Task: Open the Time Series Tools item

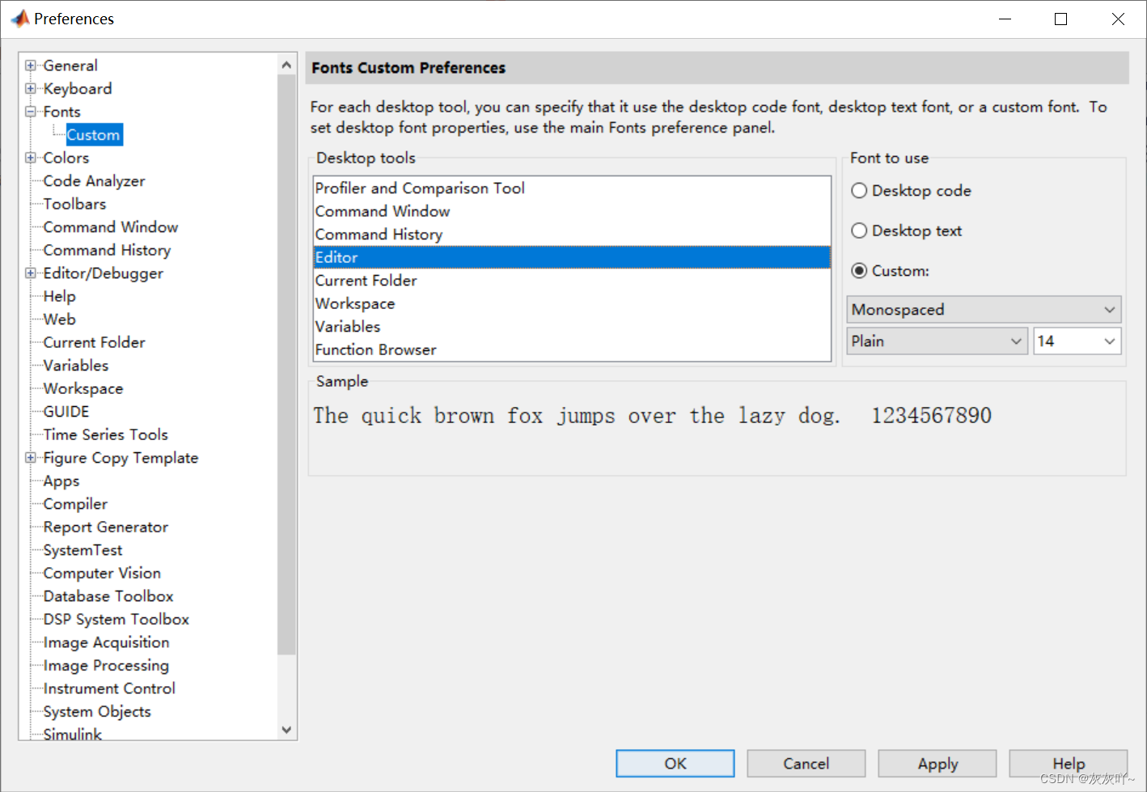Action: point(106,434)
